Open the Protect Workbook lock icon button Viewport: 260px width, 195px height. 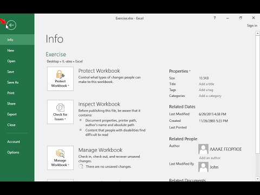(60, 79)
